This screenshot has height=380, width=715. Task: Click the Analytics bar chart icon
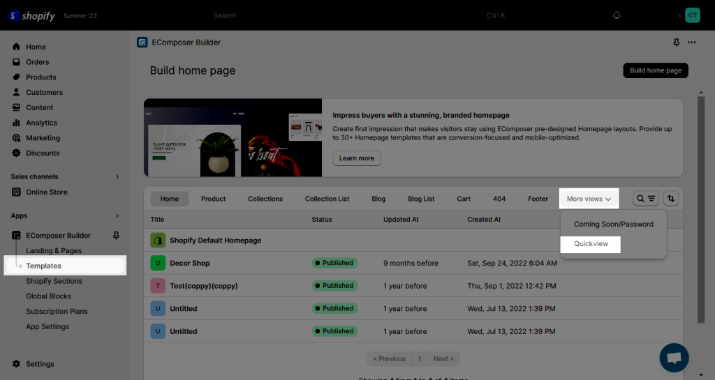[17, 123]
